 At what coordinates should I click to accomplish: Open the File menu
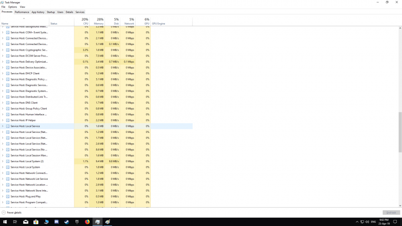tap(3, 7)
